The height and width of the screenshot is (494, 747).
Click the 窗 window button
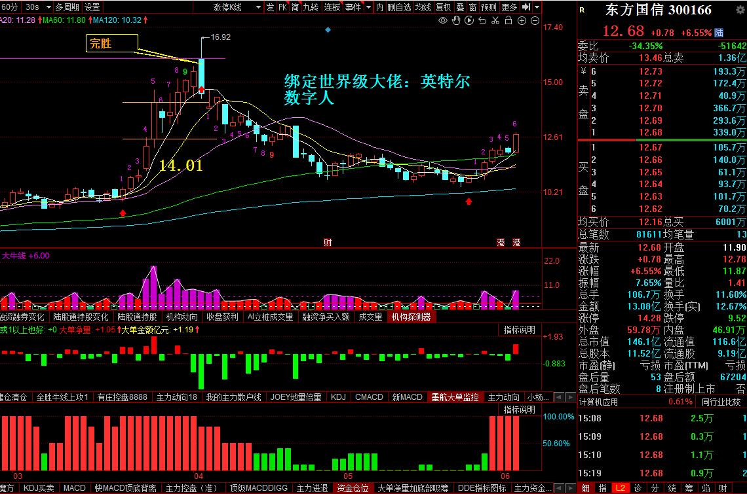click(x=472, y=7)
